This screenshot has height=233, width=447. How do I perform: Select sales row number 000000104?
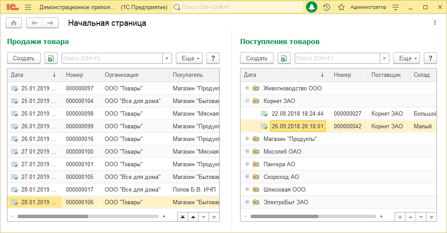pyautogui.click(x=113, y=101)
